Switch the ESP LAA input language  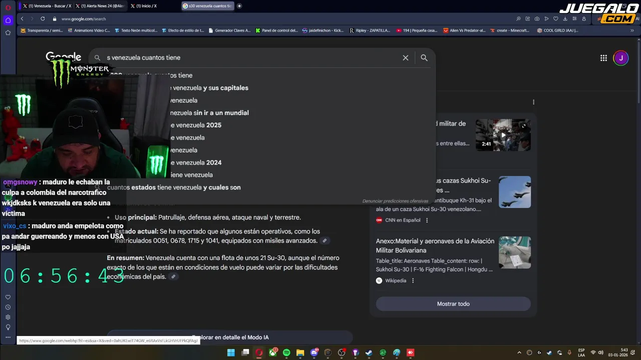[581, 352]
